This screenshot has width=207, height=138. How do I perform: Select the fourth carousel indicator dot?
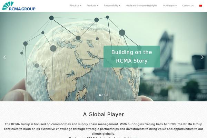pyautogui.click(x=107, y=95)
